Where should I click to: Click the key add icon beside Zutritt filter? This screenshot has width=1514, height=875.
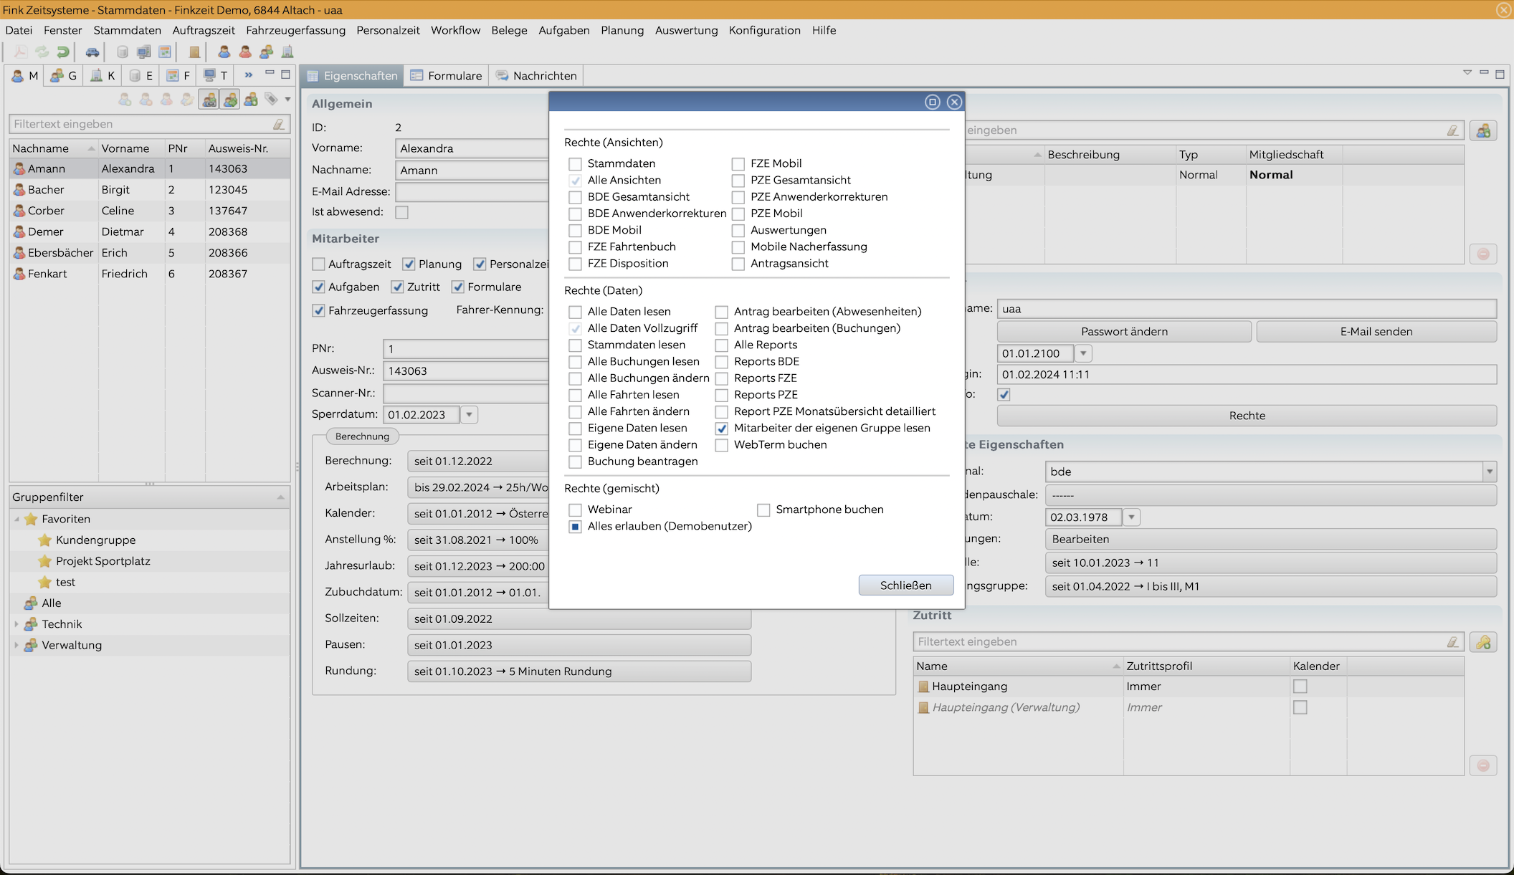tap(1483, 642)
